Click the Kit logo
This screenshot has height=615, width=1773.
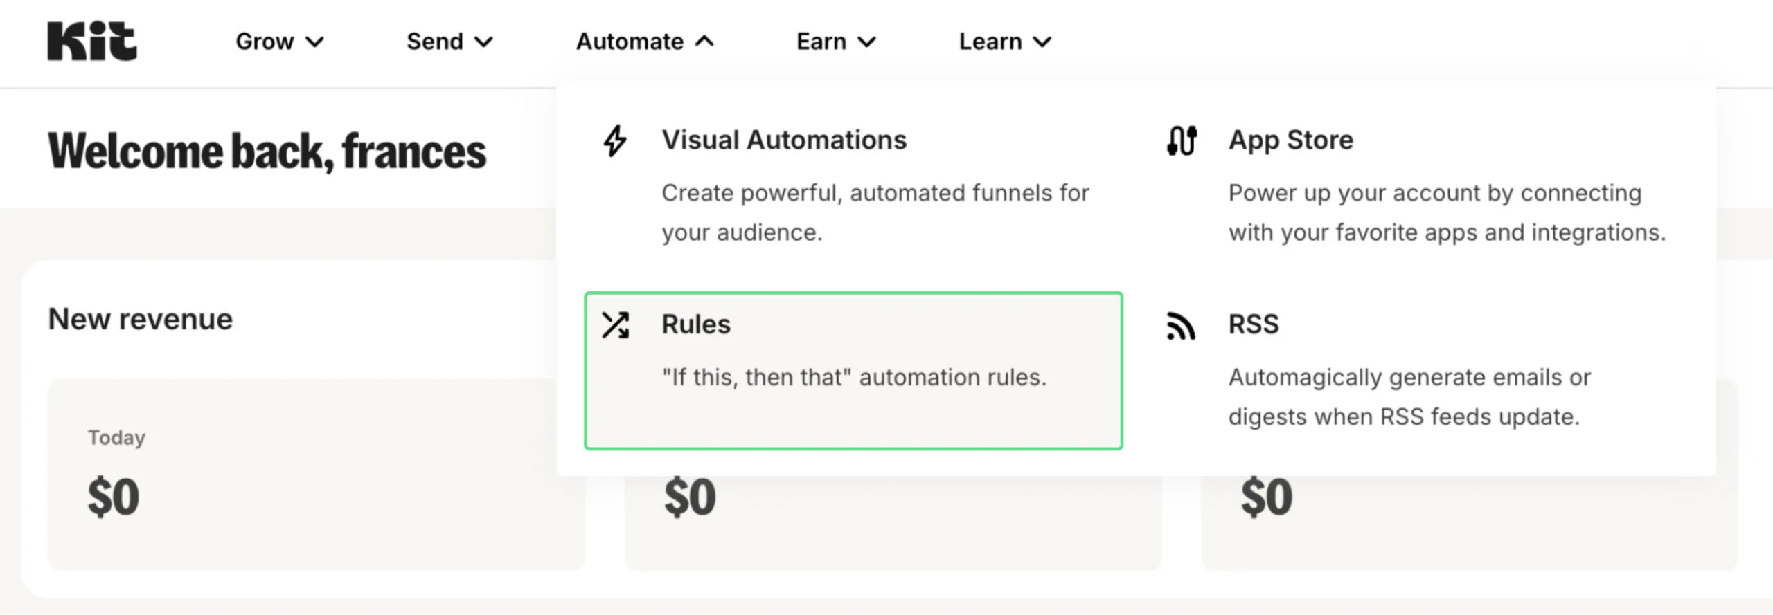(92, 42)
